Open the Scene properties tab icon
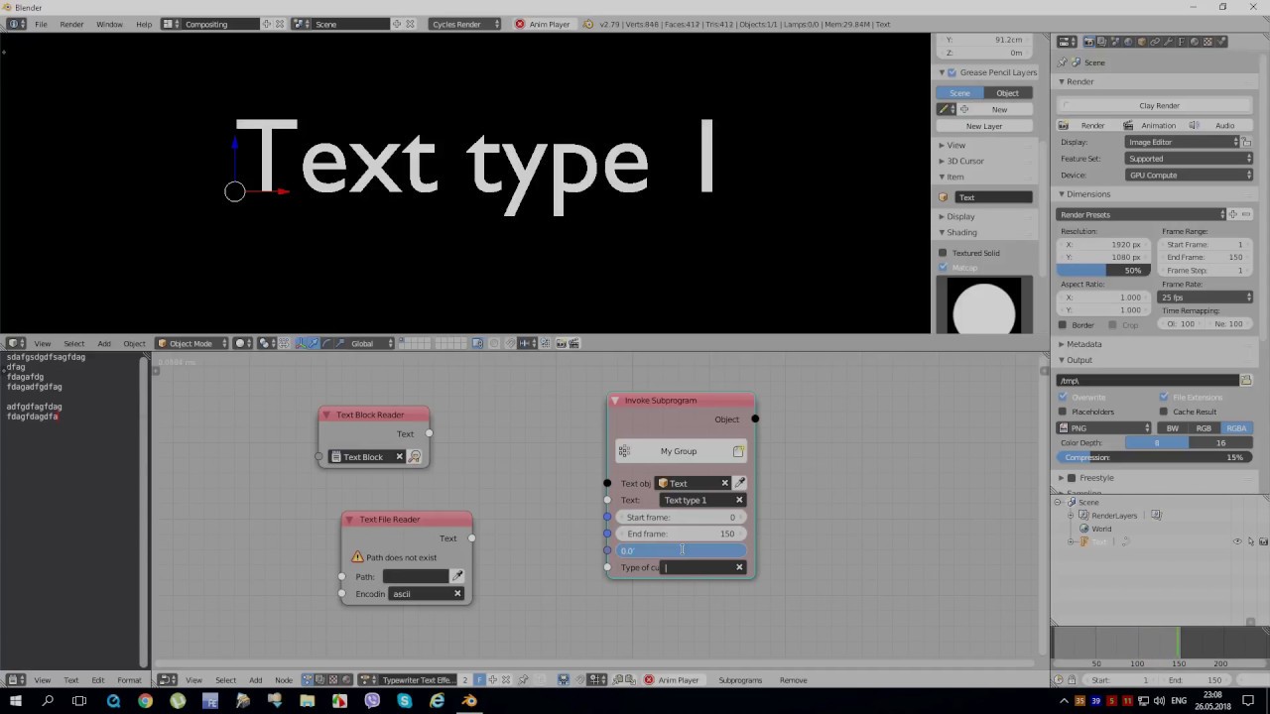The height and width of the screenshot is (714, 1270). pos(1115,42)
